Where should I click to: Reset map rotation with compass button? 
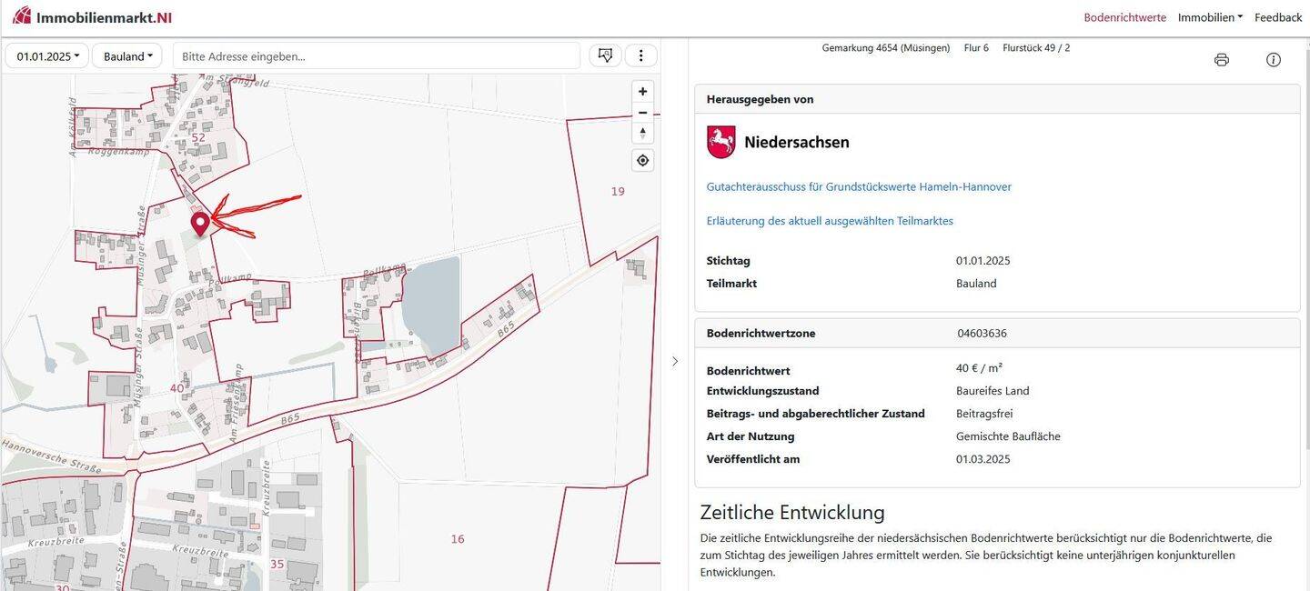coord(642,134)
